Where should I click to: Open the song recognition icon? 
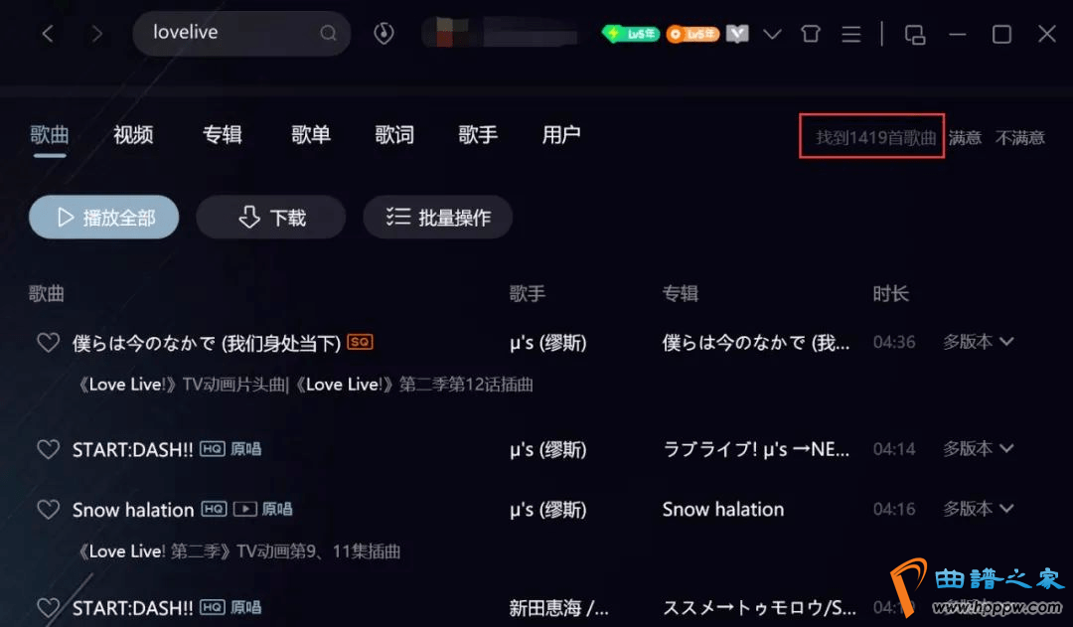[x=383, y=33]
